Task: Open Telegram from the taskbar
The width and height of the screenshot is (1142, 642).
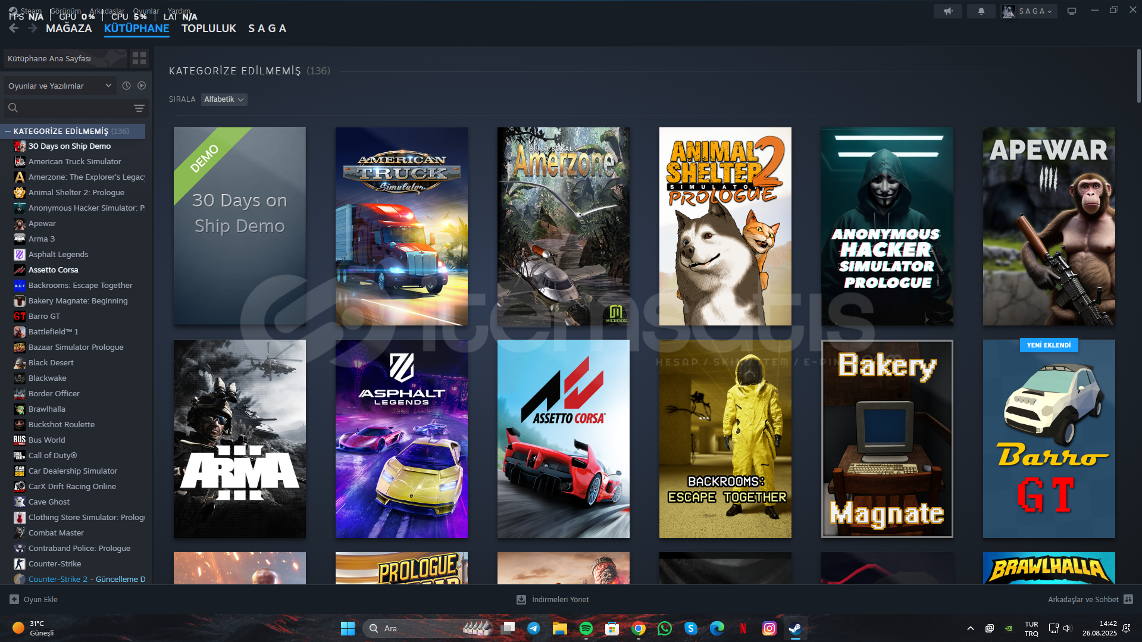Action: point(534,628)
